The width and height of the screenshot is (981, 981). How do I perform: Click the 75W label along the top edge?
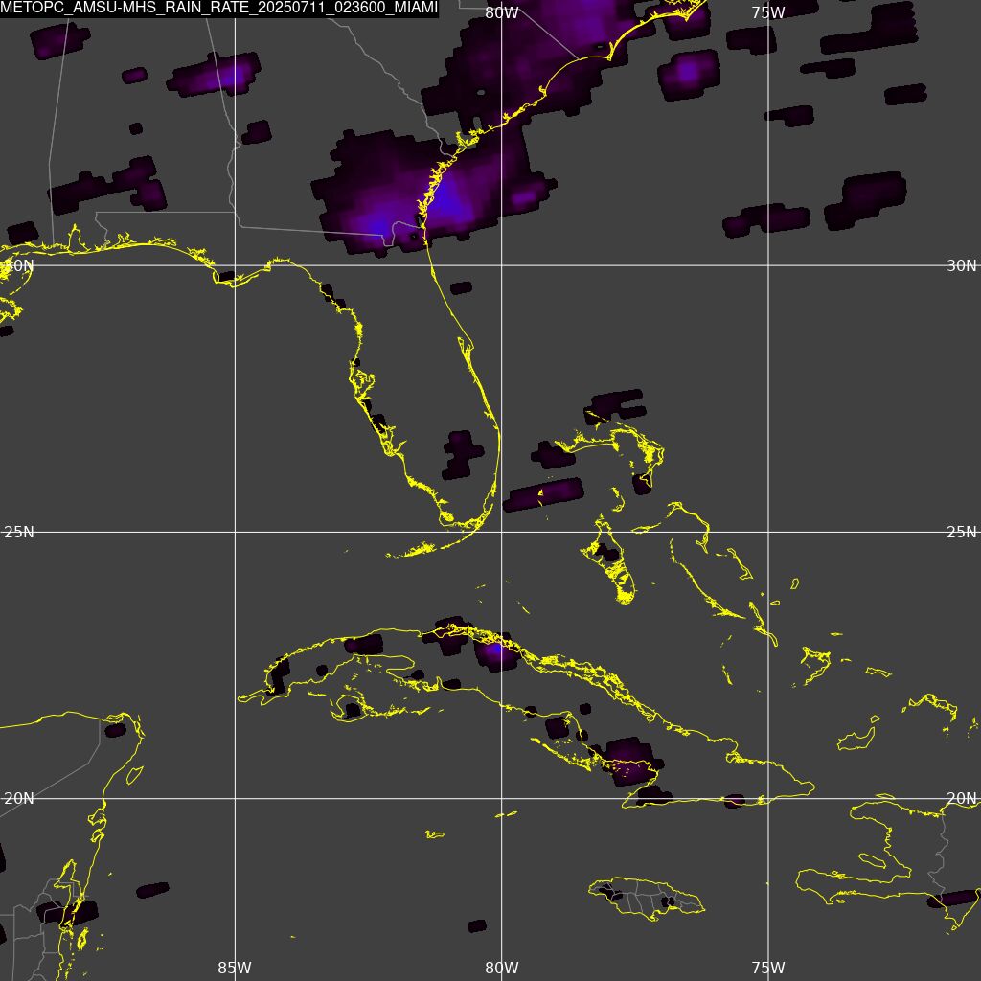click(x=768, y=12)
